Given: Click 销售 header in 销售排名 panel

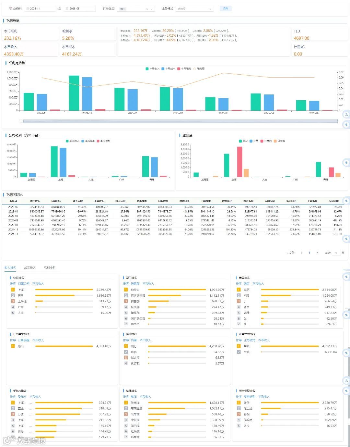Looking at the screenshot, I should coord(247,284).
